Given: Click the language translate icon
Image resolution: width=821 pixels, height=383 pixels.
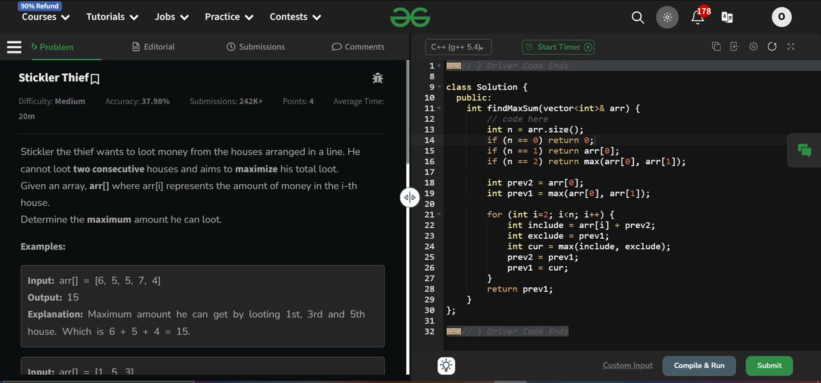Looking at the screenshot, I should coord(727,17).
